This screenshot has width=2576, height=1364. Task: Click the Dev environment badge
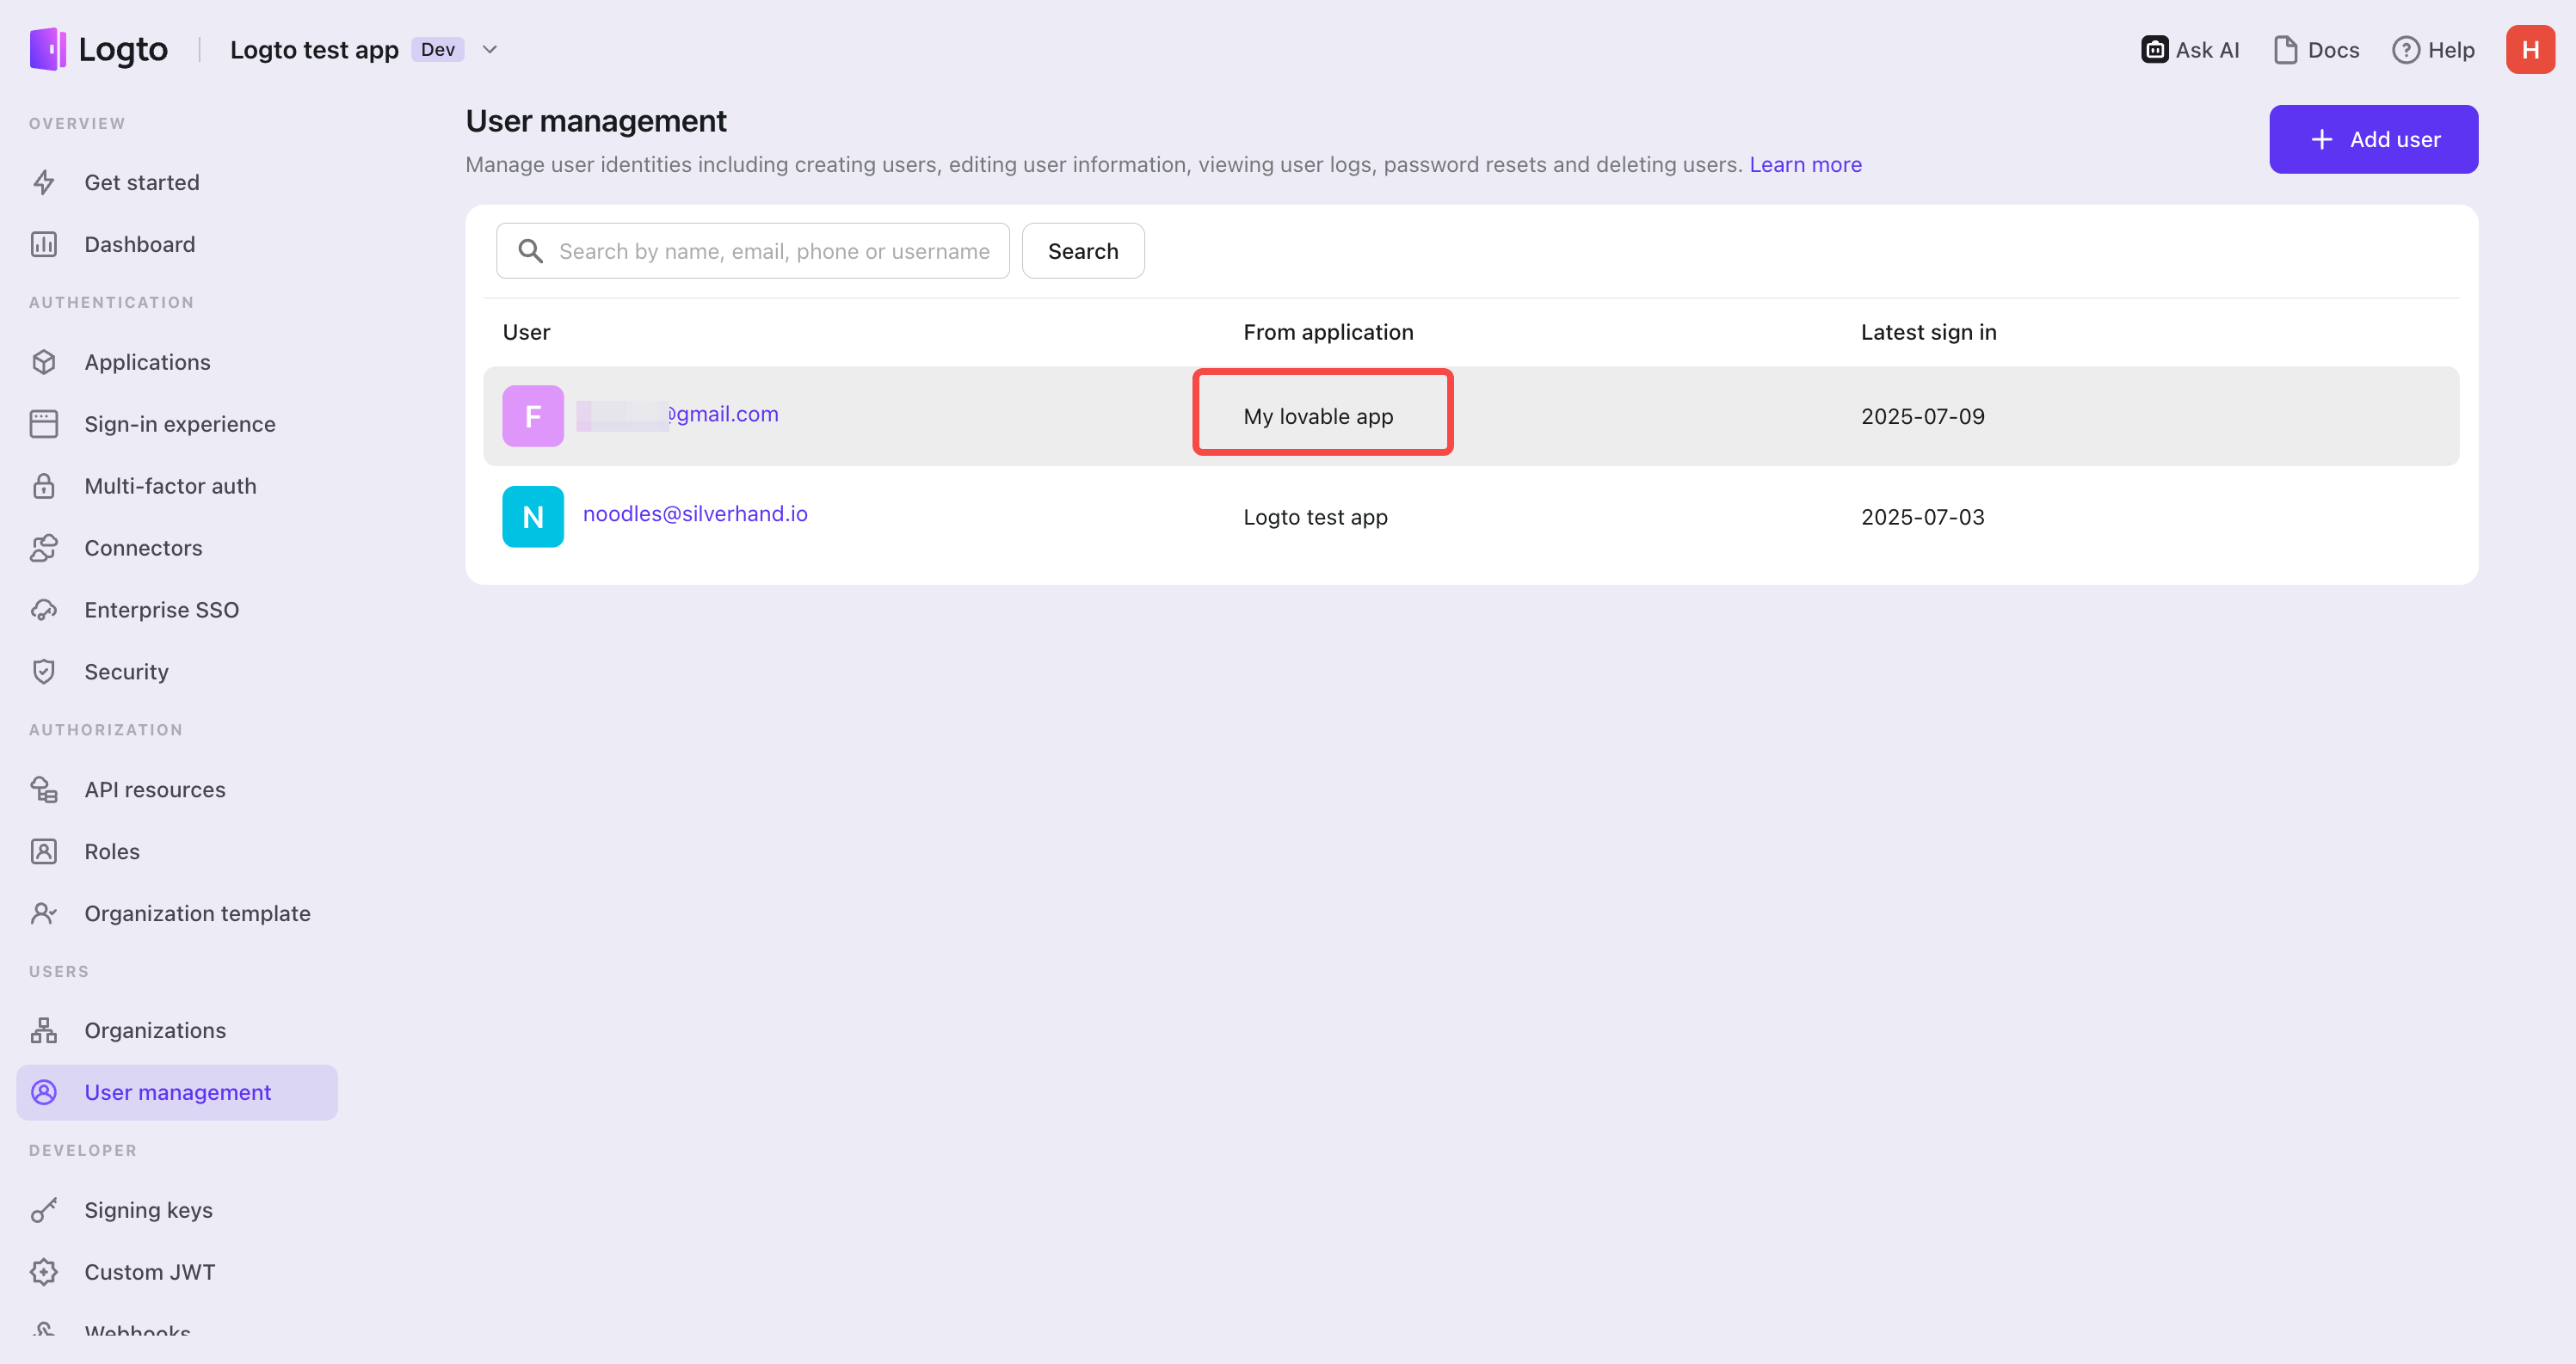point(437,49)
